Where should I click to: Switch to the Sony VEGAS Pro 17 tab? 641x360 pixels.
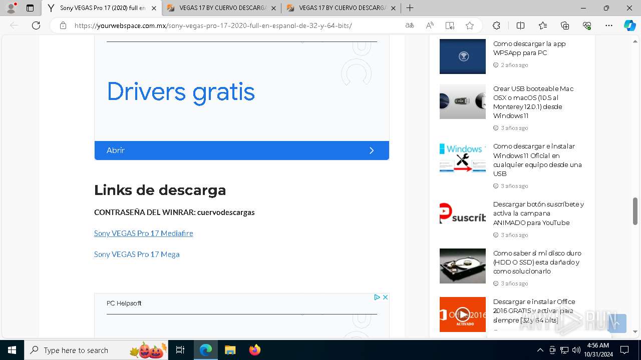pyautogui.click(x=102, y=8)
